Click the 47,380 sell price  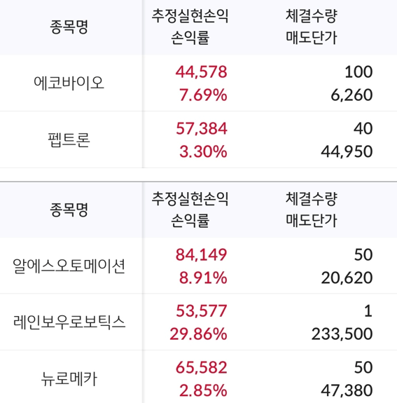[347, 390]
